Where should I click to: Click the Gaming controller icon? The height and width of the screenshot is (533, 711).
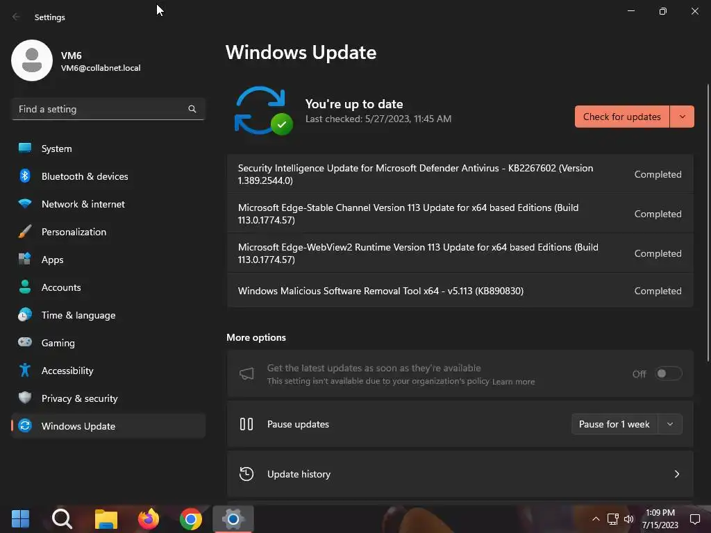[x=25, y=342]
